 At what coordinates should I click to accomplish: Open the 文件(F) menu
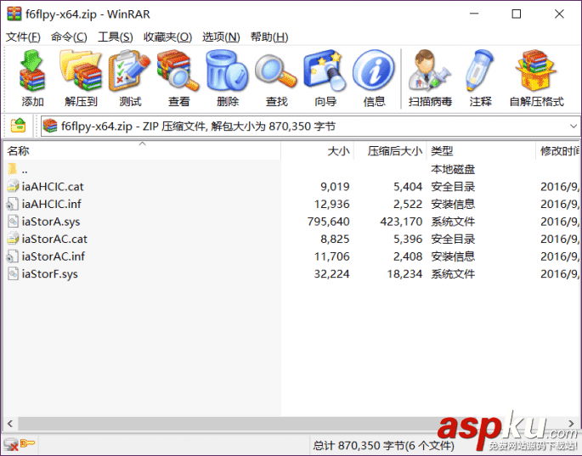tap(23, 37)
